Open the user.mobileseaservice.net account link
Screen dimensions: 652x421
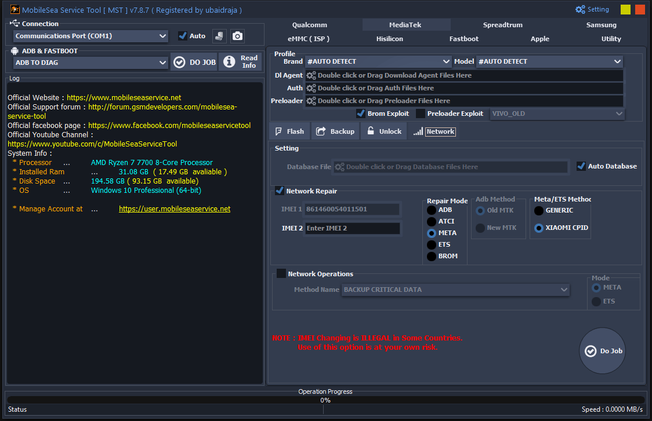pos(175,209)
